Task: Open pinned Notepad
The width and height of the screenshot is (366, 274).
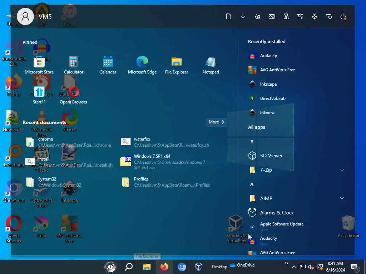Action: pyautogui.click(x=211, y=65)
